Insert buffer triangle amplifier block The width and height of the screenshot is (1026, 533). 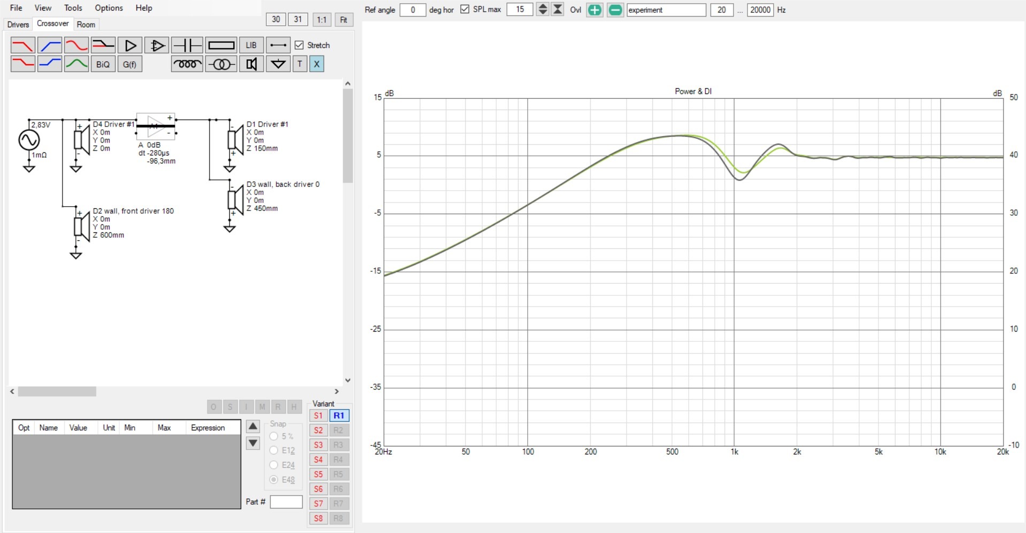(130, 45)
